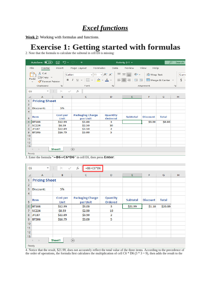Open the Activity 2-1 title dropdown
This screenshot has width=211, height=281.
coord(132,62)
